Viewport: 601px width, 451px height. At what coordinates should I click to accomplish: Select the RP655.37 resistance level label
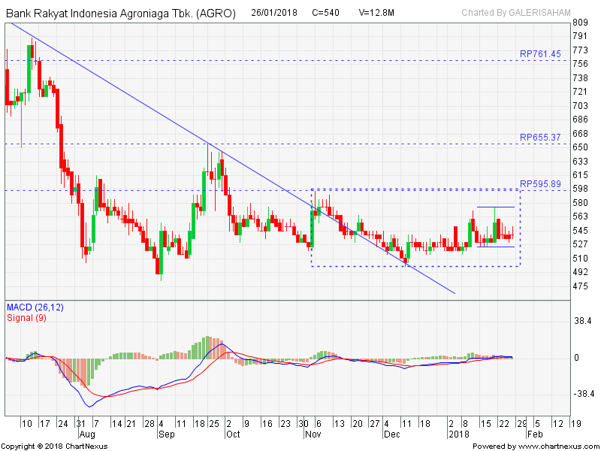pos(540,138)
